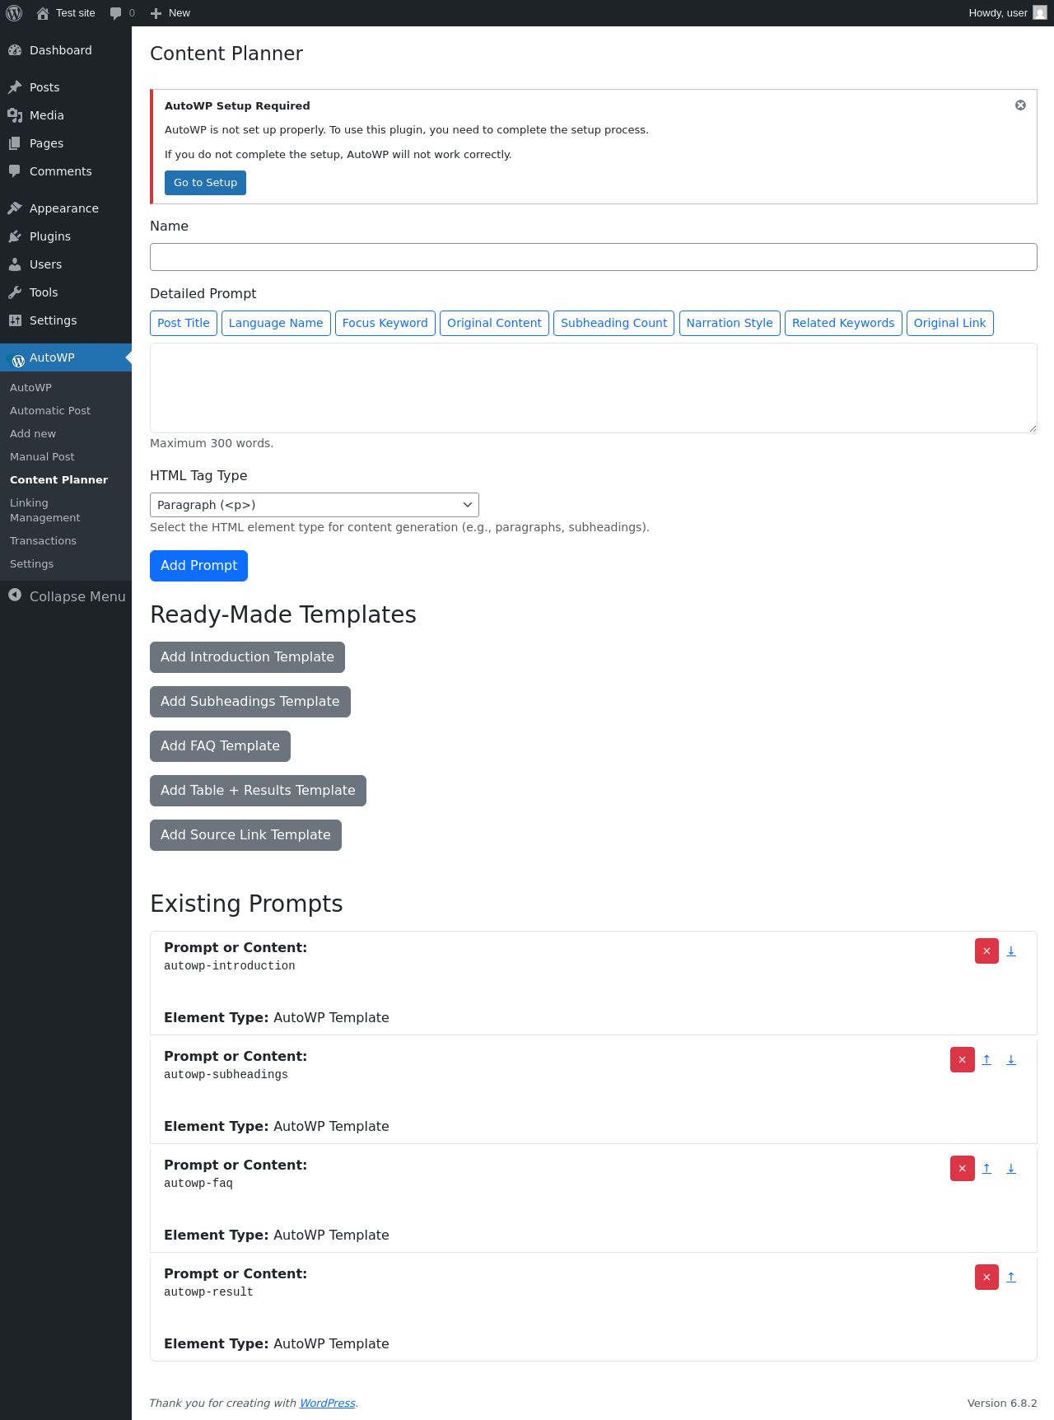This screenshot has width=1054, height=1420.
Task: Move autowp-introduction prompt down
Action: [1011, 951]
